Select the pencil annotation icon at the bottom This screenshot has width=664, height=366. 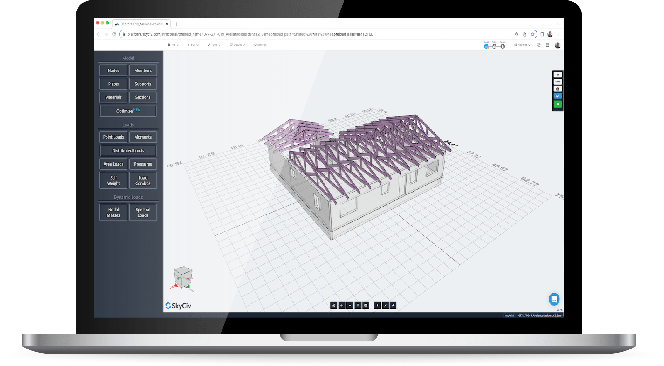click(x=385, y=306)
